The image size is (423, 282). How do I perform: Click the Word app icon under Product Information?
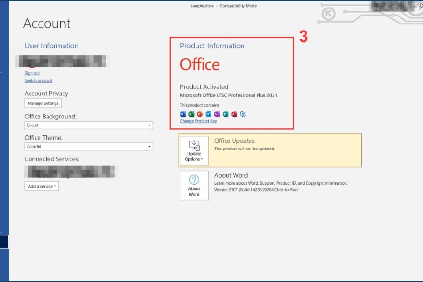[x=183, y=114]
